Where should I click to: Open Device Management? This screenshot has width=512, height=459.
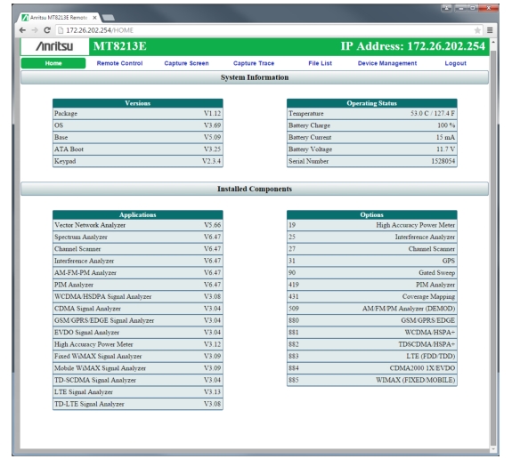point(387,63)
